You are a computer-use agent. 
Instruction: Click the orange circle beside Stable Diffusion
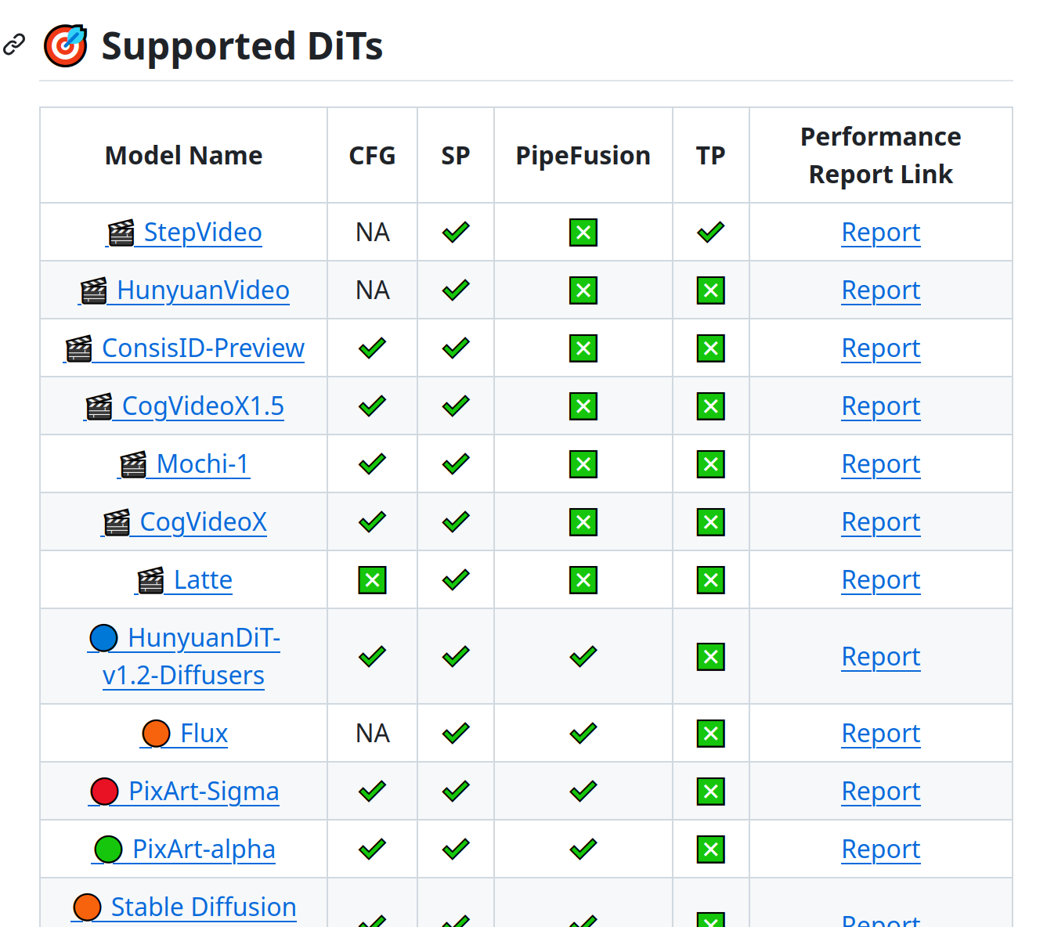pyautogui.click(x=87, y=907)
